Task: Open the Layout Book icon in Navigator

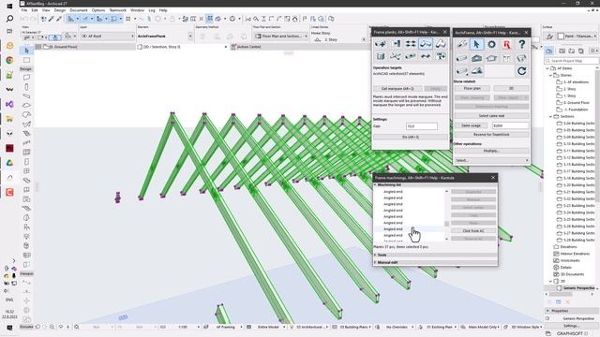Action: 571,51
